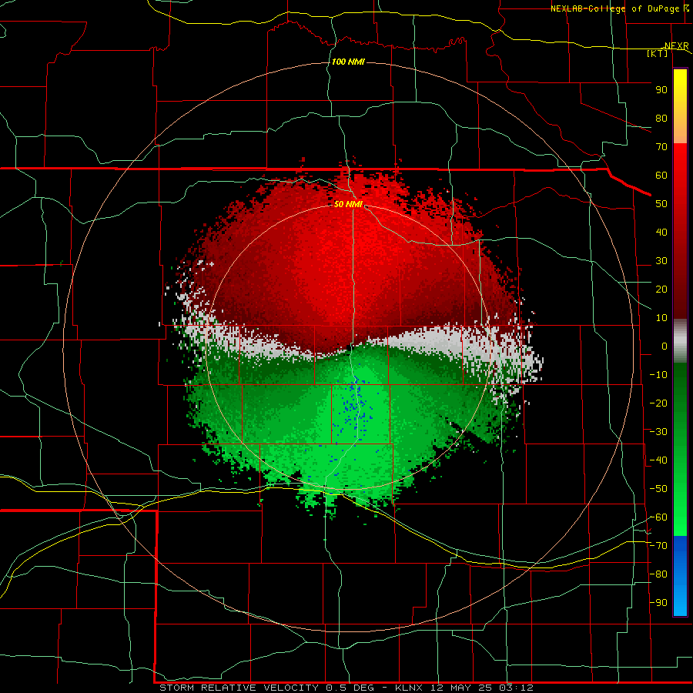
Task: Select the -10 value on velocity scale
Action: point(658,375)
